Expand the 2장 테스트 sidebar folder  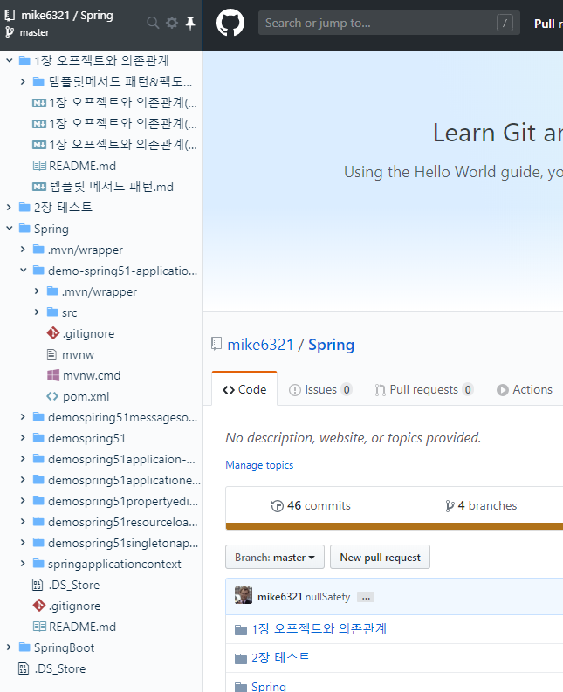[x=10, y=207]
